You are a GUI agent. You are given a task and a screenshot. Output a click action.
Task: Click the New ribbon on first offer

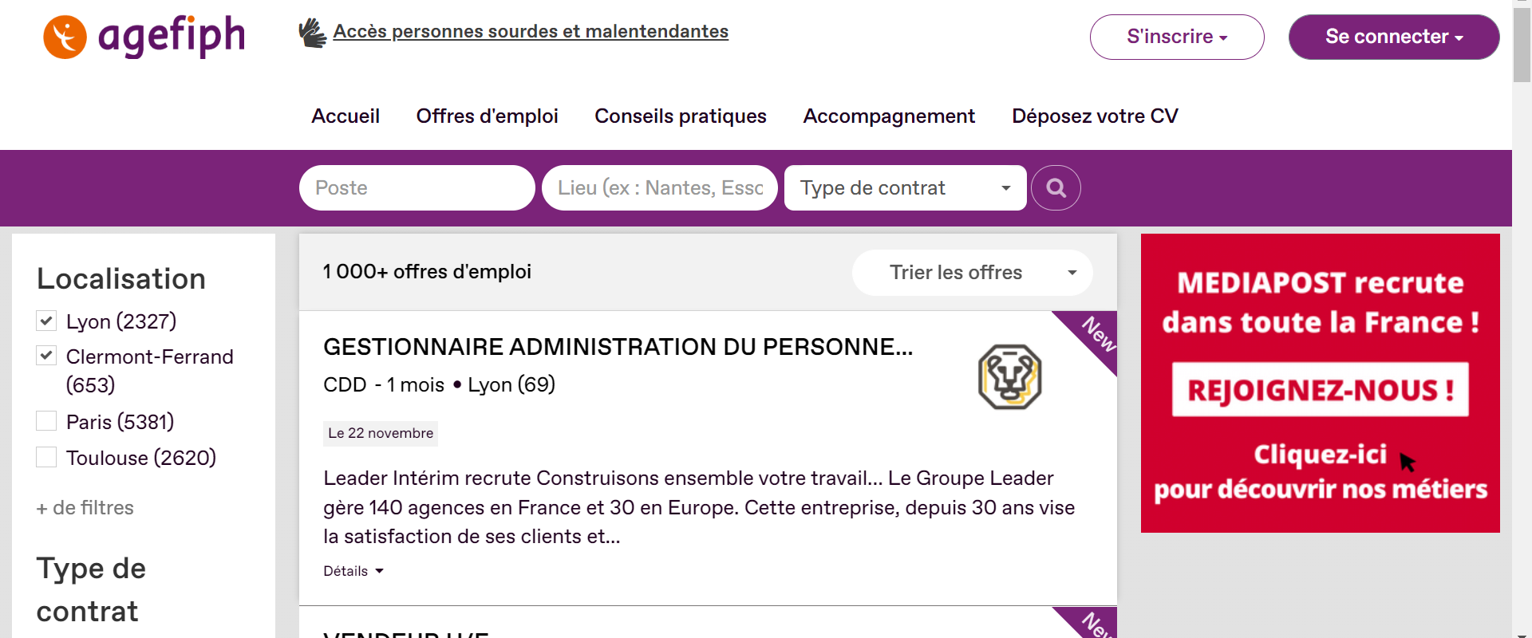(x=1092, y=337)
